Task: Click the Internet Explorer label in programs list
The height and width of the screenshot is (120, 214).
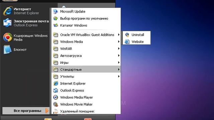Action: tap(73, 84)
